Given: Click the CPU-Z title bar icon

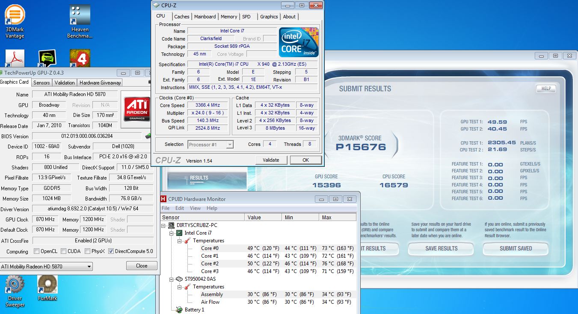Looking at the screenshot, I should point(156,5).
